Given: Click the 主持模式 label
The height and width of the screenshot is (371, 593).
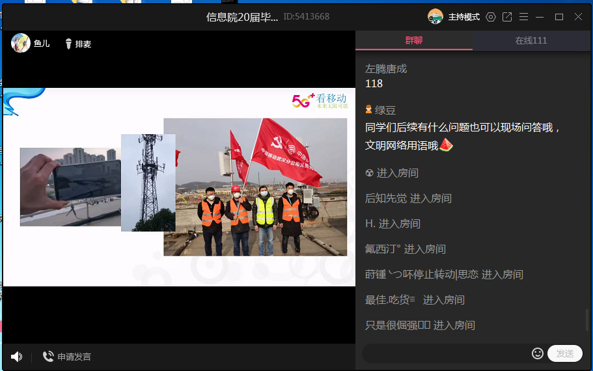Looking at the screenshot, I should (463, 17).
